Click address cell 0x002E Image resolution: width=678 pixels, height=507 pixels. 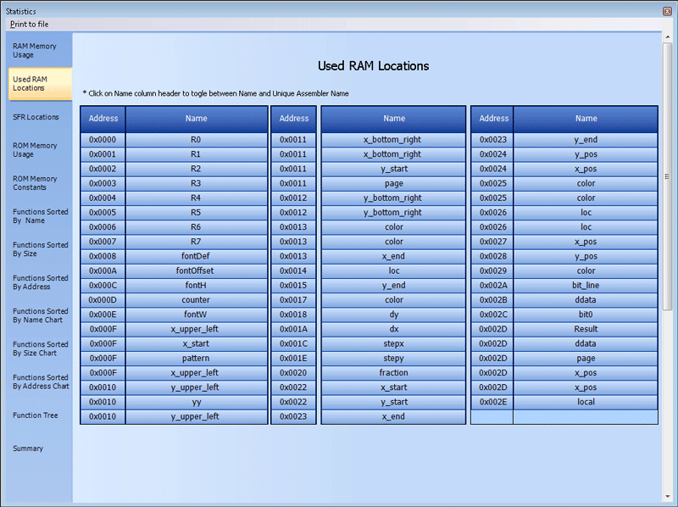492,402
